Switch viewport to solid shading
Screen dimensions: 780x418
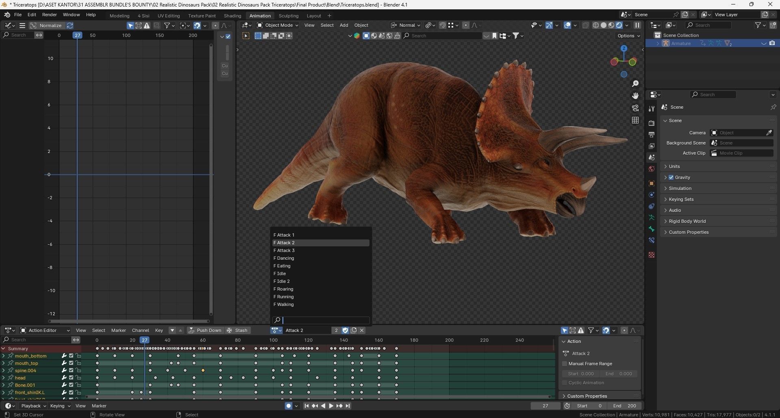pos(604,25)
